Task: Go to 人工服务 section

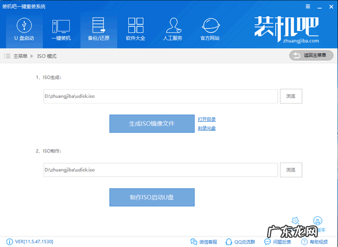Action: click(x=173, y=29)
